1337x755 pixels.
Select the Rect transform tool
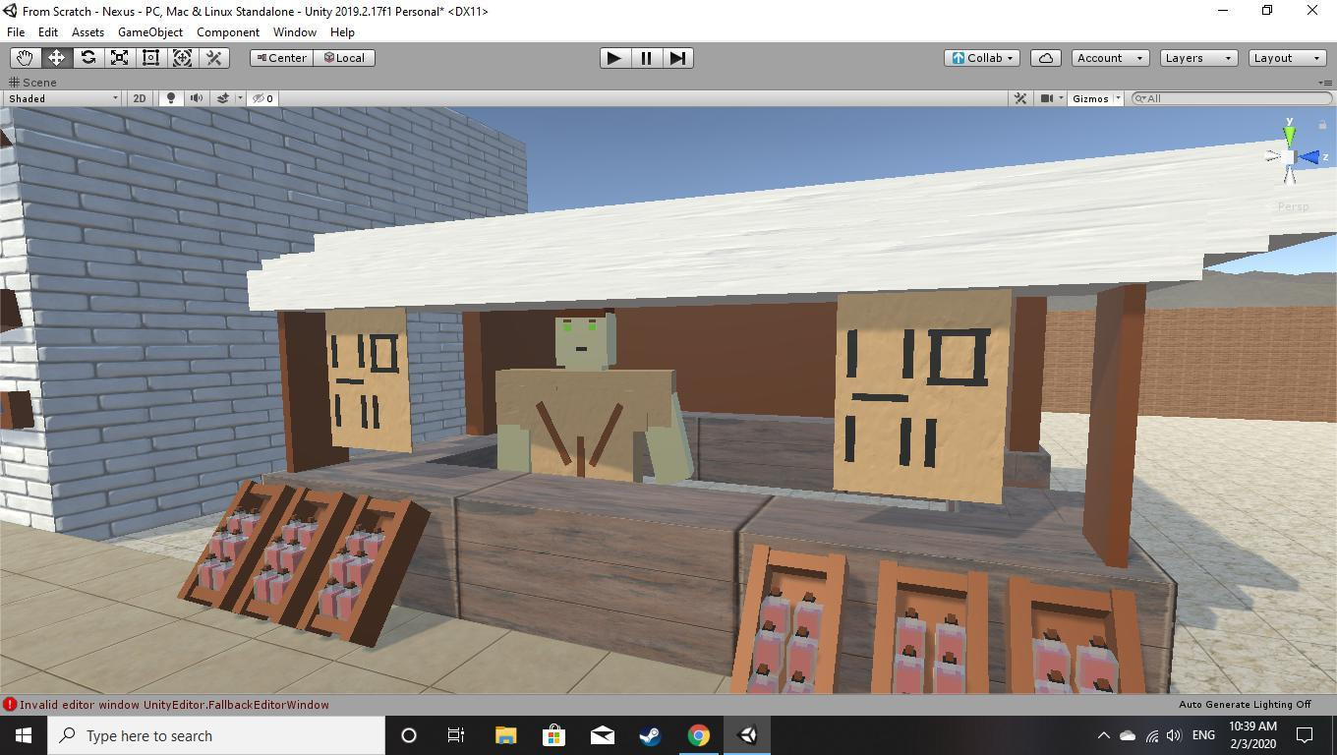[150, 58]
